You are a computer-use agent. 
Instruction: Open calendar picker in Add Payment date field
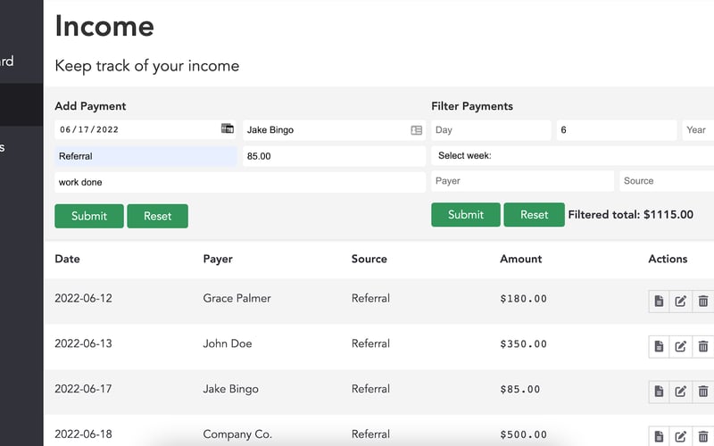(x=228, y=128)
